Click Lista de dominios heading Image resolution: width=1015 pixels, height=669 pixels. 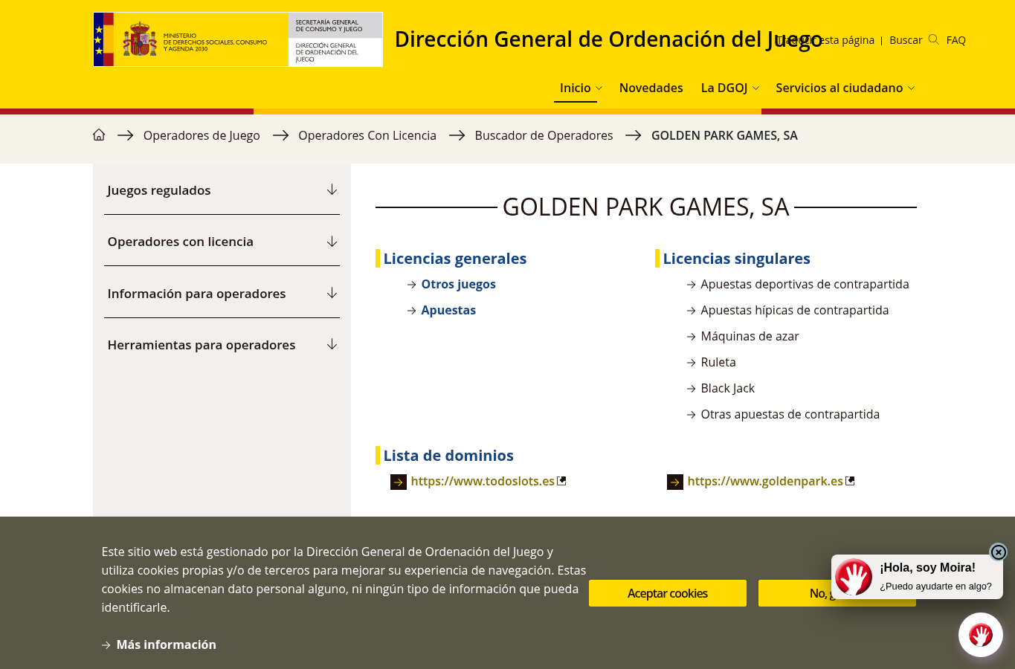pyautogui.click(x=448, y=456)
